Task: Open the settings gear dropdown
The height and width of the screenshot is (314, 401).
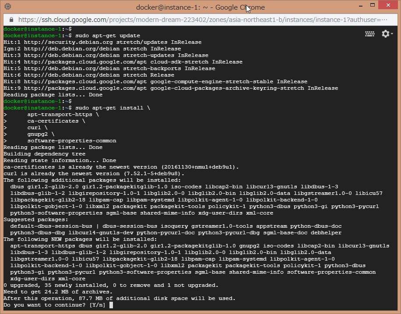Action: (387, 34)
